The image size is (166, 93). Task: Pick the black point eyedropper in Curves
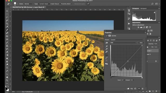click(x=107, y=46)
